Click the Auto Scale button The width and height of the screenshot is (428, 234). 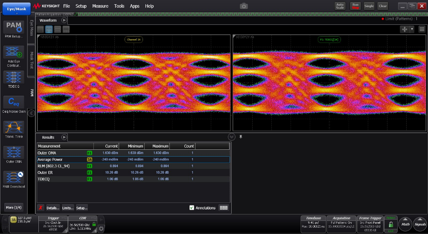point(340,6)
